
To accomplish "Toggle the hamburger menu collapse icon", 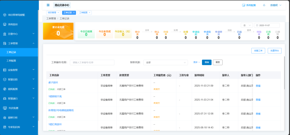I will pos(48,5).
